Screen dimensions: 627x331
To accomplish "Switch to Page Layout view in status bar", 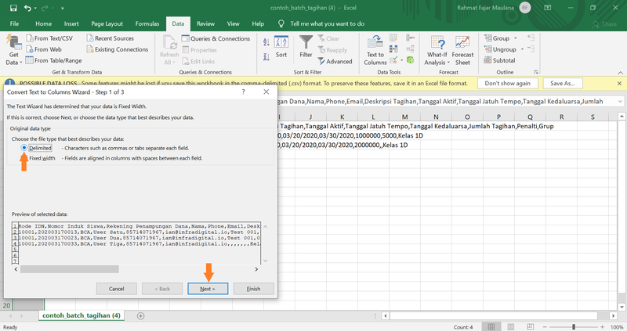I will 511,327.
